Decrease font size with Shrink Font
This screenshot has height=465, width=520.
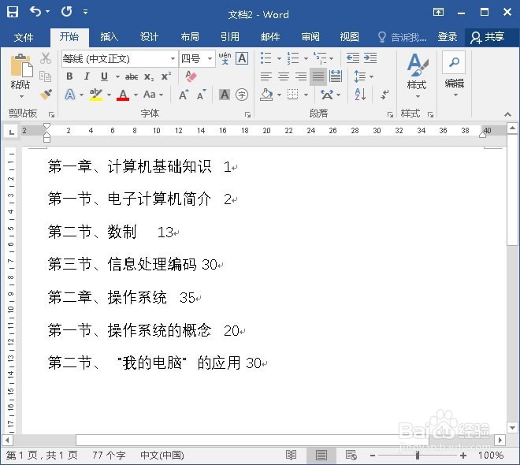pos(201,95)
